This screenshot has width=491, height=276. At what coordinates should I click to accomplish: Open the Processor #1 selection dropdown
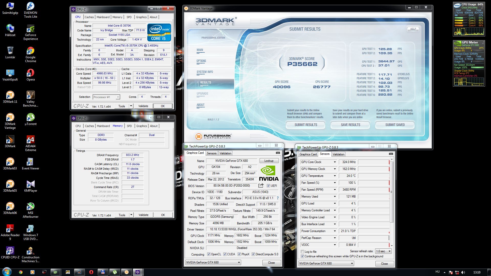[x=118, y=97]
